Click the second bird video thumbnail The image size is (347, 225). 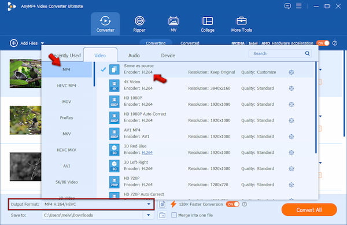coord(25,120)
